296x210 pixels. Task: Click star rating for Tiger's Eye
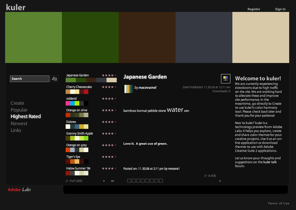tap(109, 157)
